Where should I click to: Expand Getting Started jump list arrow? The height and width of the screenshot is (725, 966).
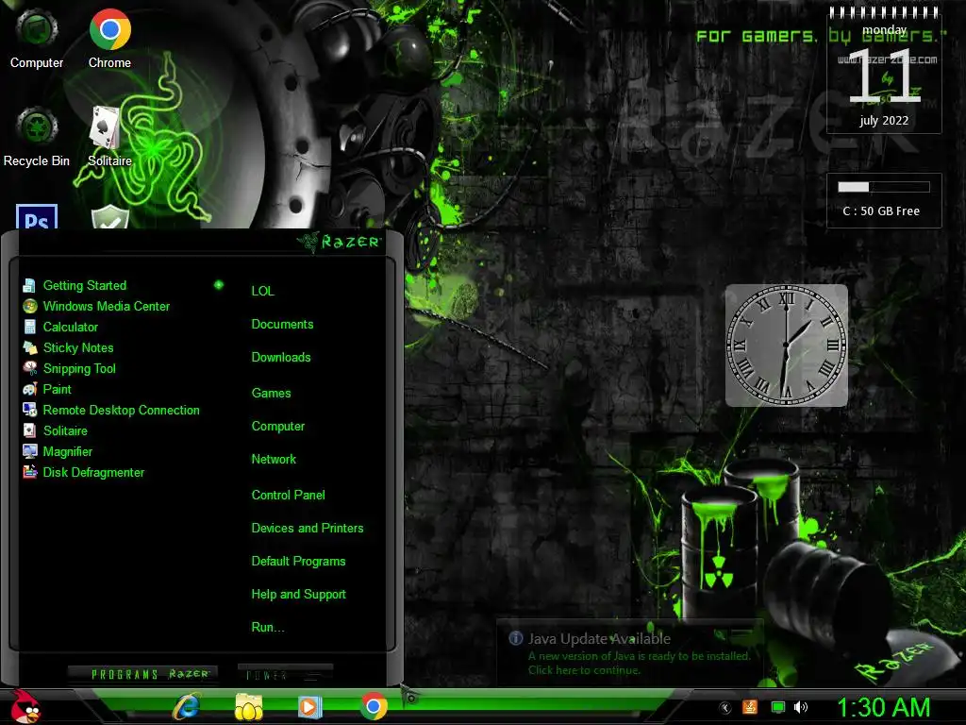[x=218, y=285]
